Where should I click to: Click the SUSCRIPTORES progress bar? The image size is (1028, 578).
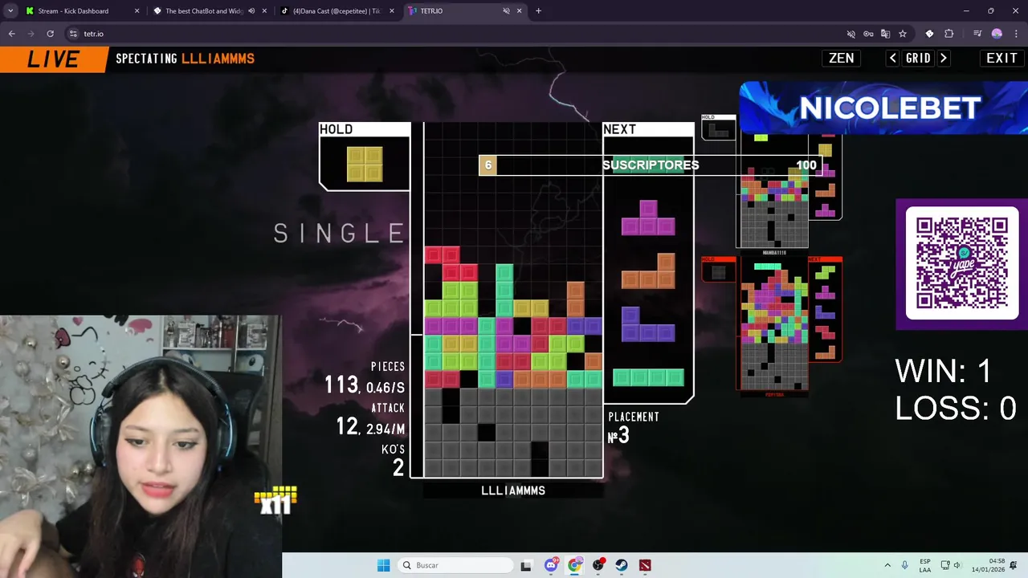(651, 165)
